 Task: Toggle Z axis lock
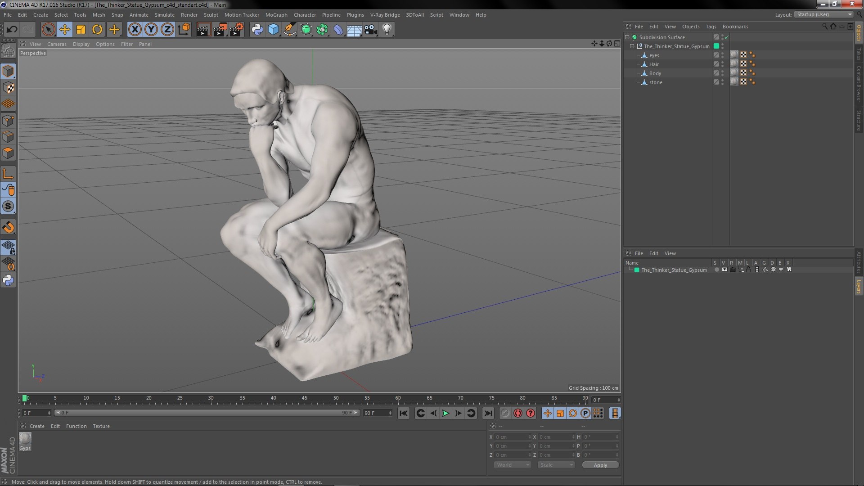[x=167, y=30]
